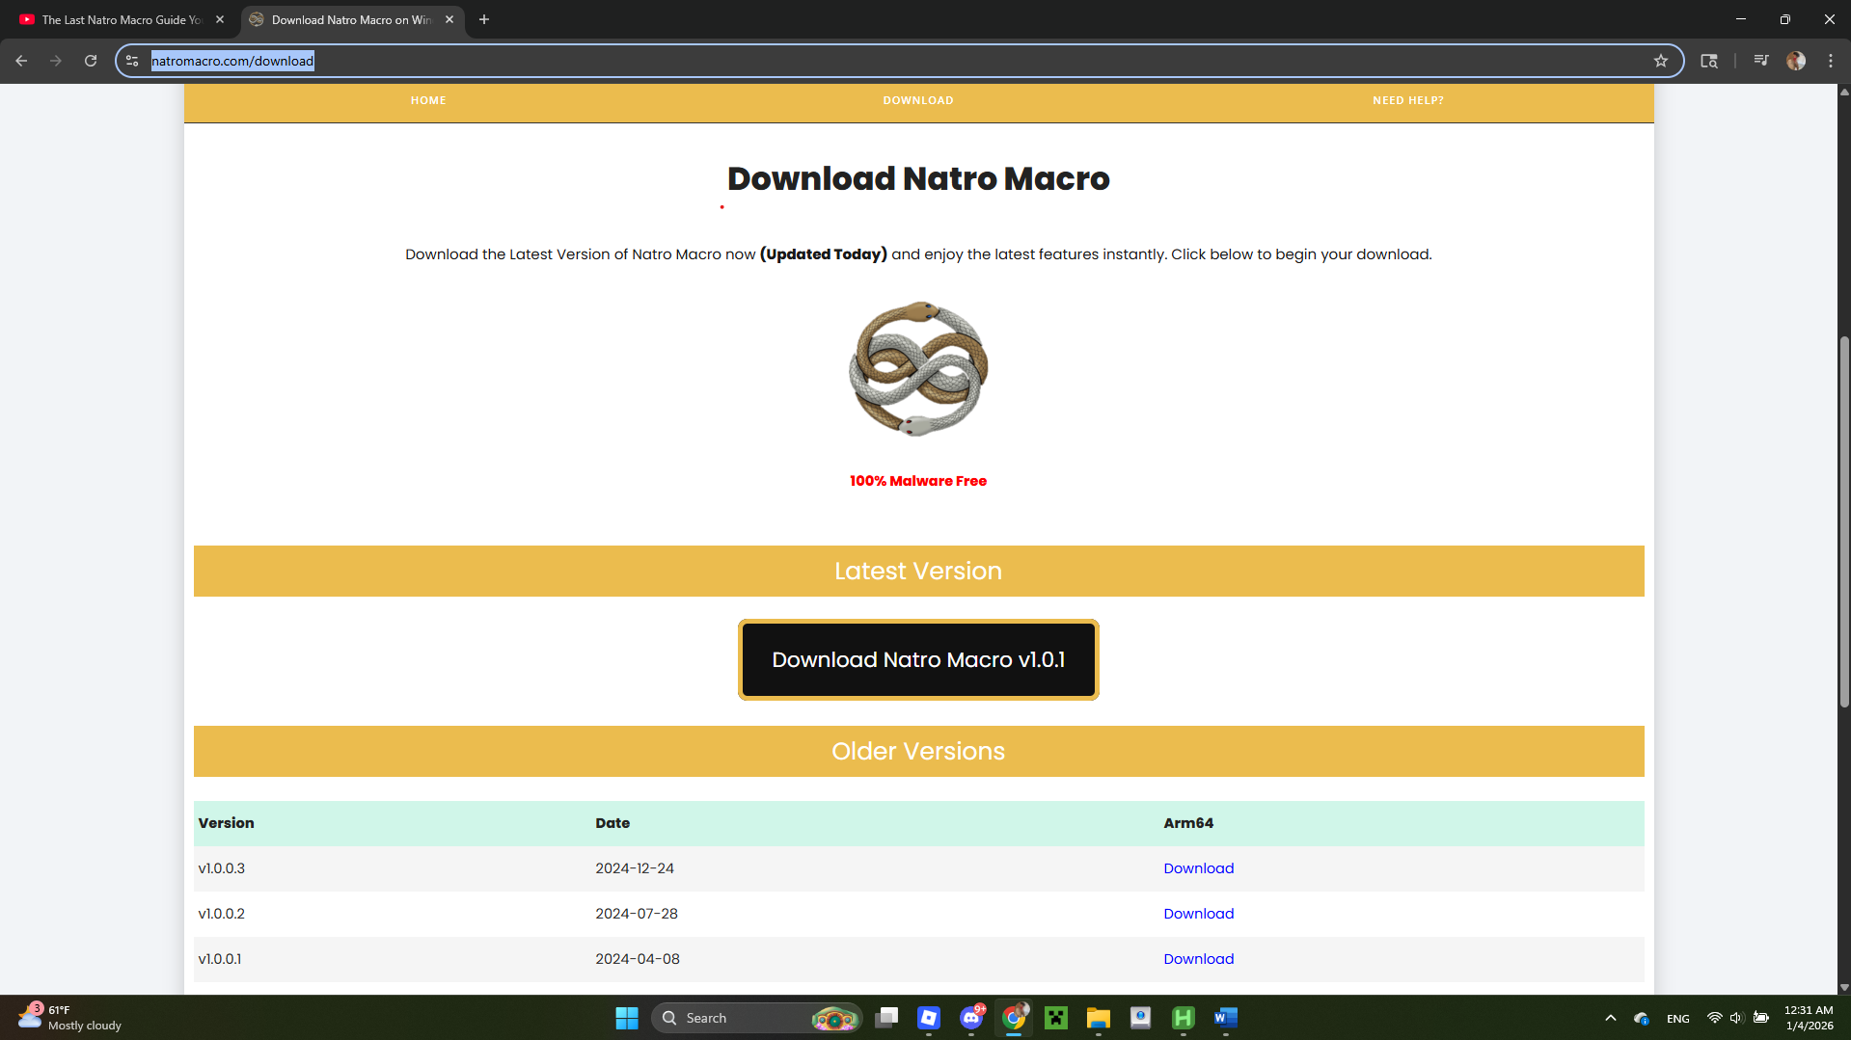Click the v1.0.0.2 version cell
The width and height of the screenshot is (1851, 1040).
point(222,914)
